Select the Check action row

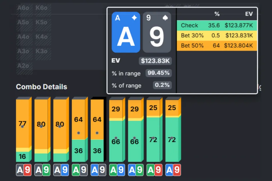[x=216, y=26]
